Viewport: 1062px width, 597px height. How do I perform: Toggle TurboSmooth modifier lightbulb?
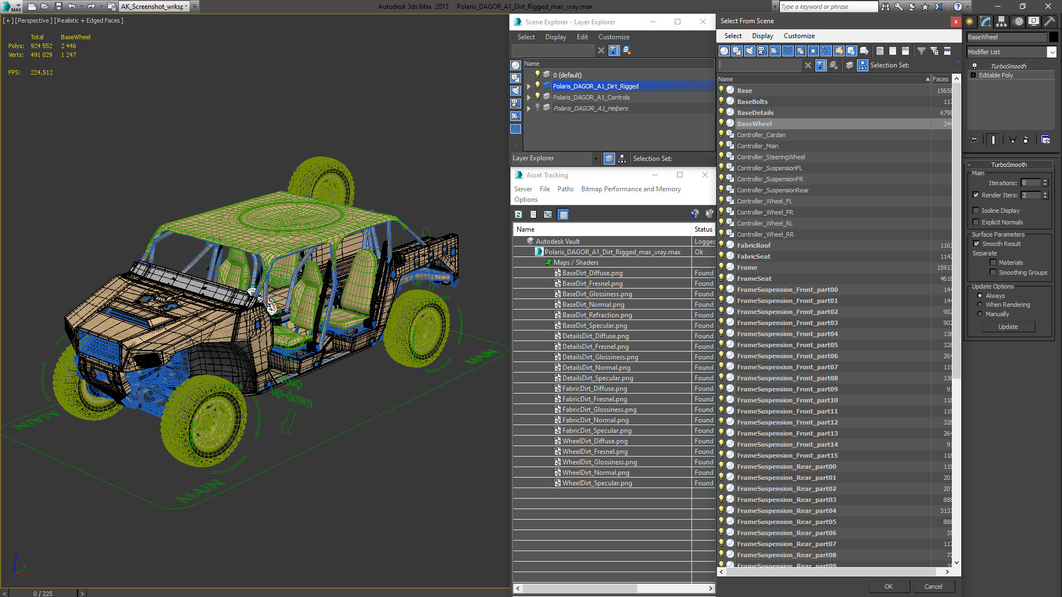pyautogui.click(x=974, y=66)
